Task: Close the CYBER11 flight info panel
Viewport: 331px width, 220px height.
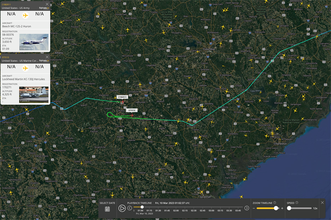Action: click(x=47, y=4)
